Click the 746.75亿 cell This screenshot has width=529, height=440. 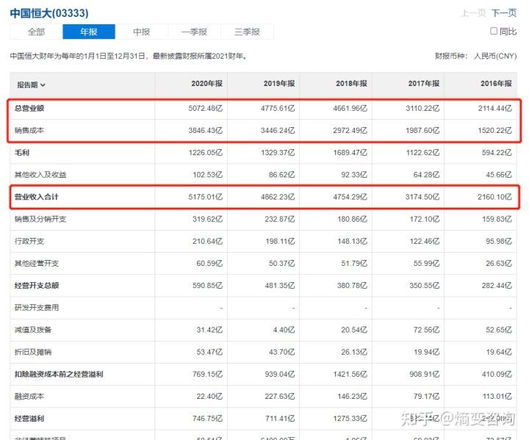[207, 419]
